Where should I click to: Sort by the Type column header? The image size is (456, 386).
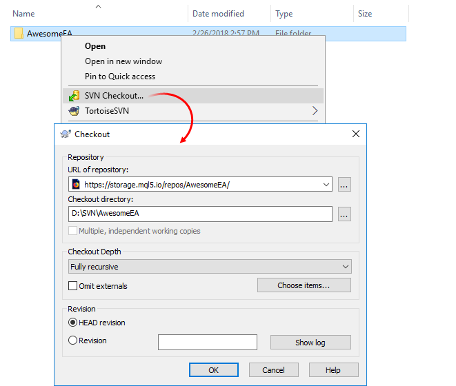coord(284,14)
